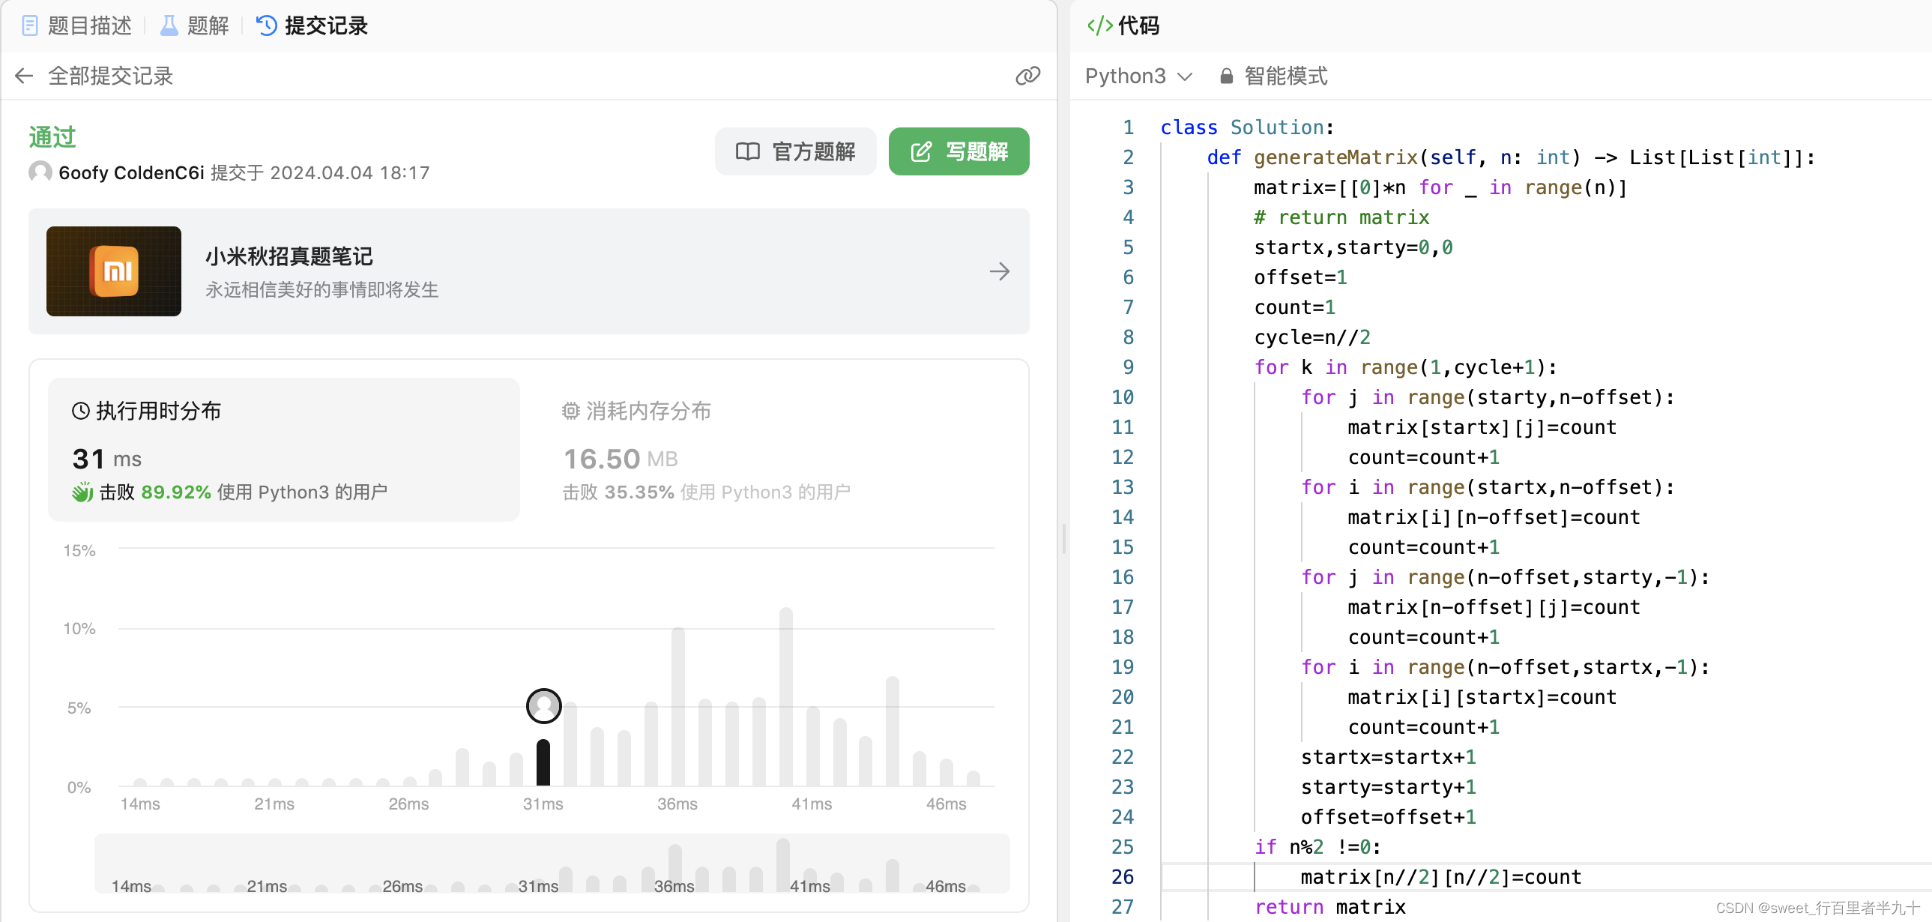Switch to the 题目描述 tab
The height and width of the screenshot is (922, 1932).
89,25
